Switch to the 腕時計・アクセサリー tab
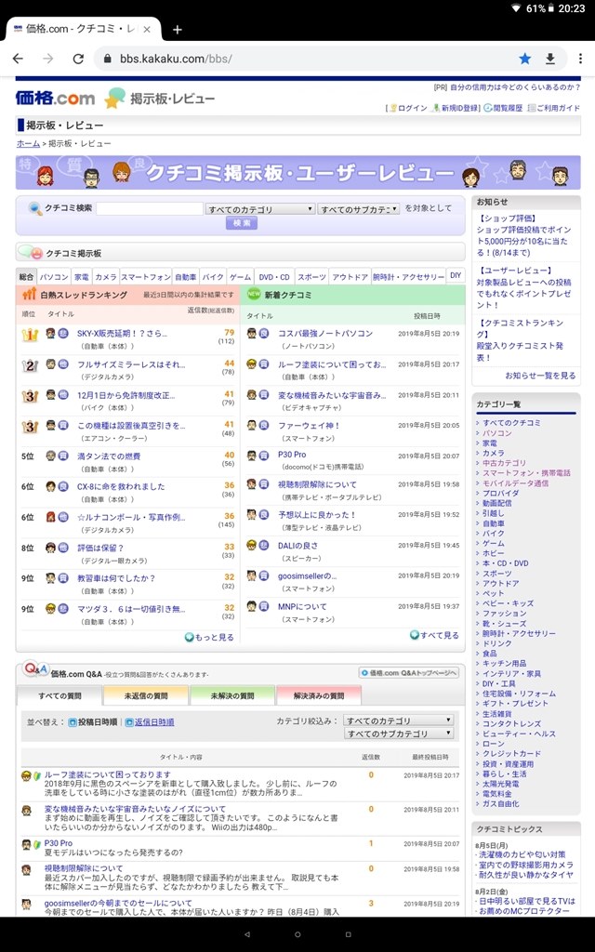 tap(408, 277)
